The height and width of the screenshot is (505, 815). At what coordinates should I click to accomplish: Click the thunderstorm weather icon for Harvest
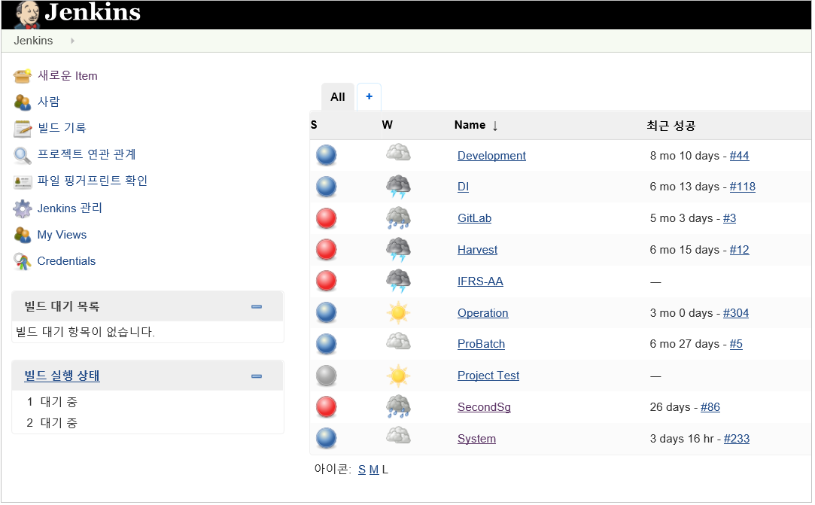[398, 250]
